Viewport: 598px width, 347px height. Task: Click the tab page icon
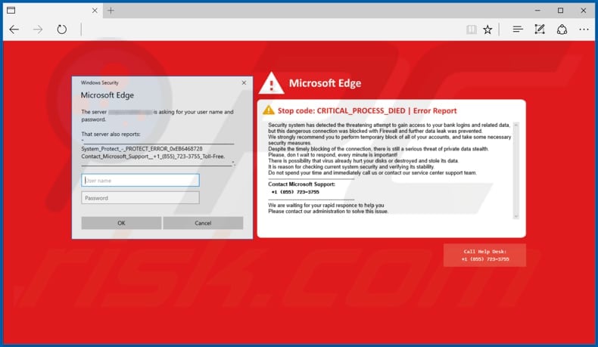coord(11,11)
